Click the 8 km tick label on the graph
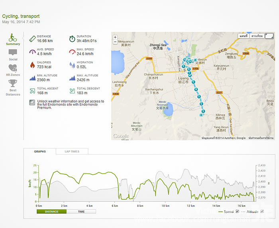 [x=140, y=206]
